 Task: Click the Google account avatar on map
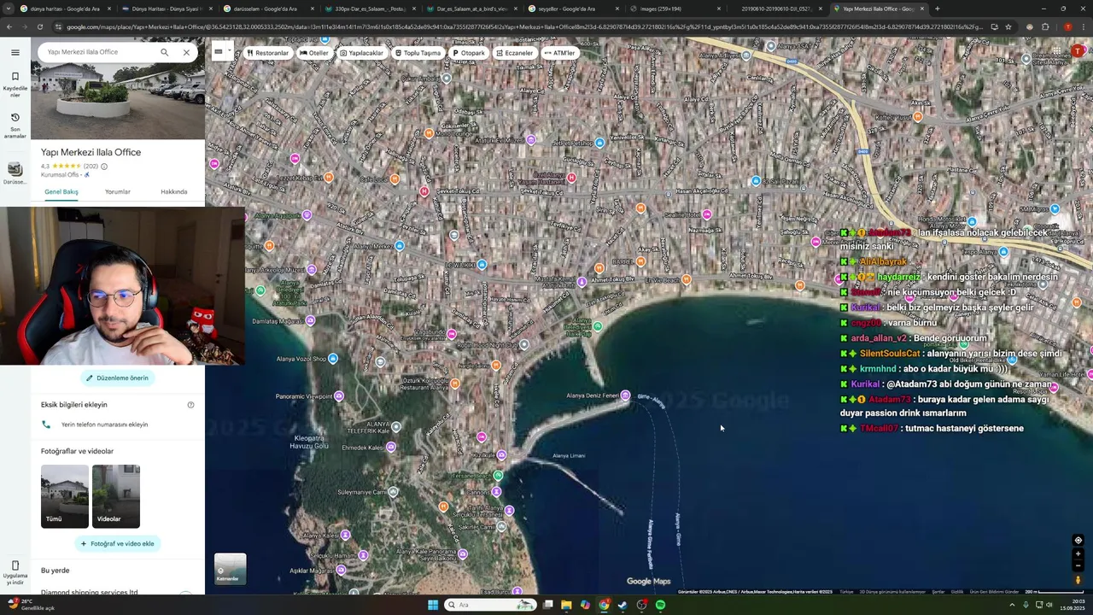click(1078, 53)
